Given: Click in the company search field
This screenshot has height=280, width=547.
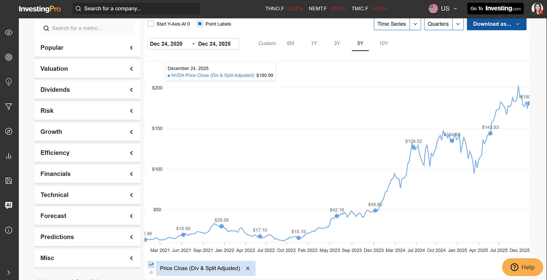Looking at the screenshot, I should pos(136,8).
